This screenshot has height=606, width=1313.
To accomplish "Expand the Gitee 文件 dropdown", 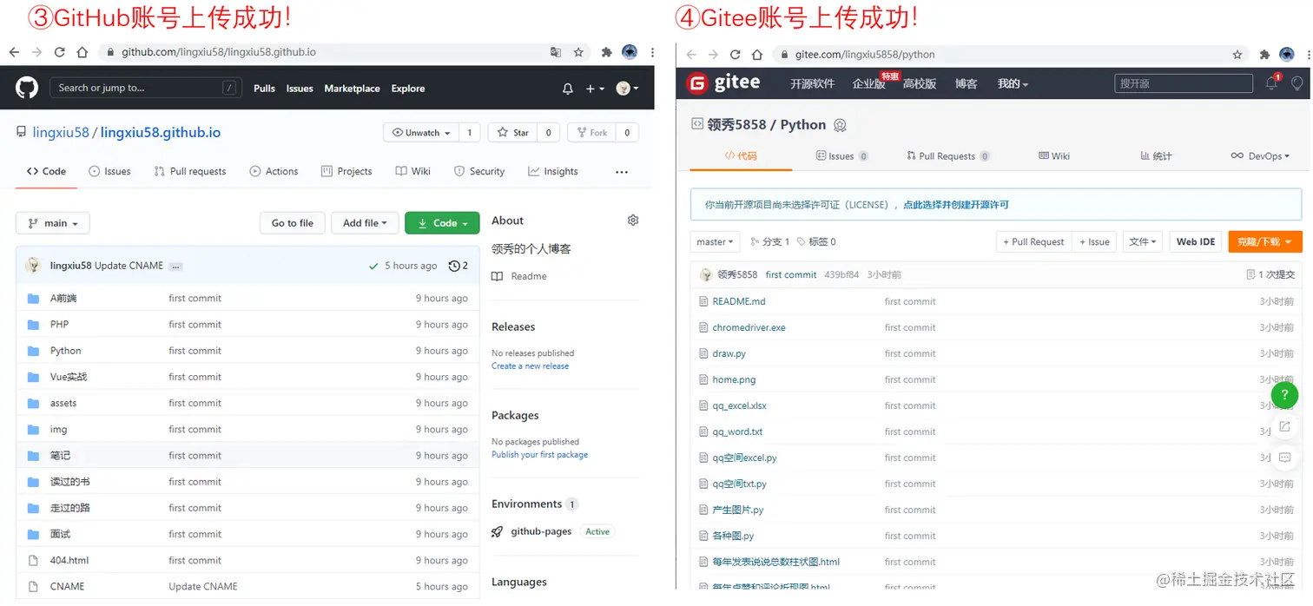I will pyautogui.click(x=1143, y=241).
